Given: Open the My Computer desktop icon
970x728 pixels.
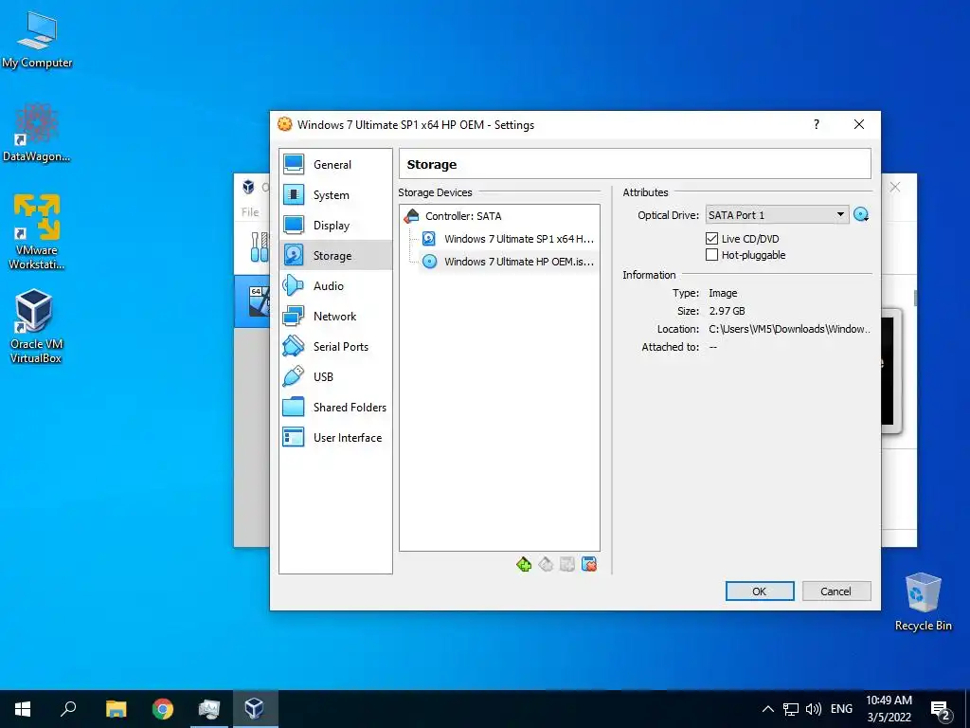Looking at the screenshot, I should (37, 38).
